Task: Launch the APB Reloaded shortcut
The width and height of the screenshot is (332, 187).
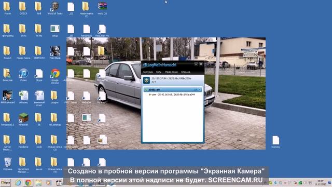Action: pos(8,97)
